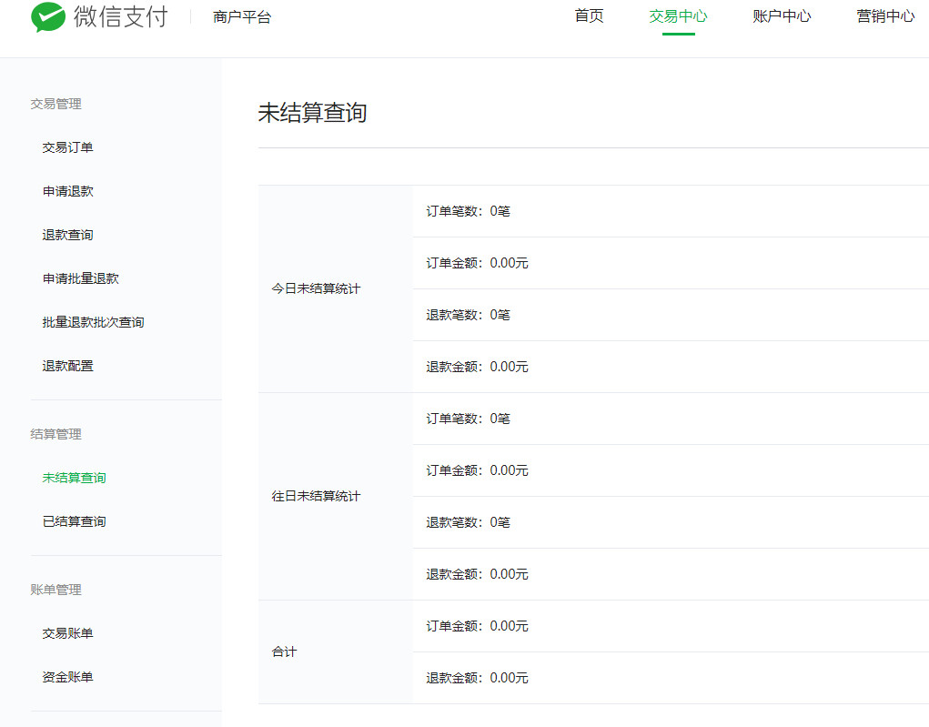Click the 商户平台 label in header
The height and width of the screenshot is (727, 929).
tap(242, 17)
